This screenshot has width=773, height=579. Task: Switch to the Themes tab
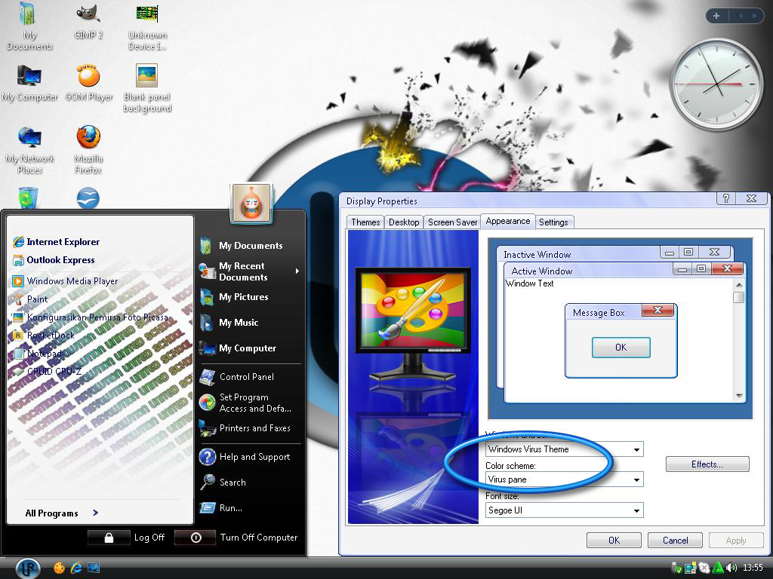click(x=365, y=222)
